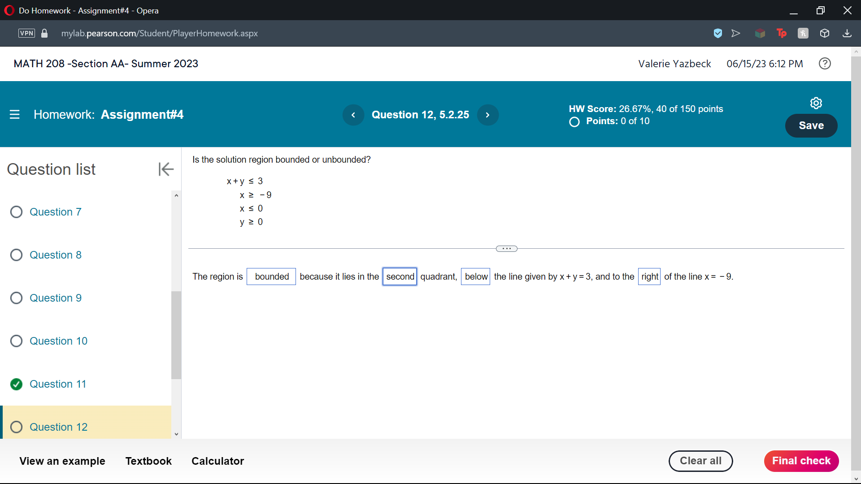Click the site security padlock icon
Screen dimensions: 861x484
click(44, 33)
